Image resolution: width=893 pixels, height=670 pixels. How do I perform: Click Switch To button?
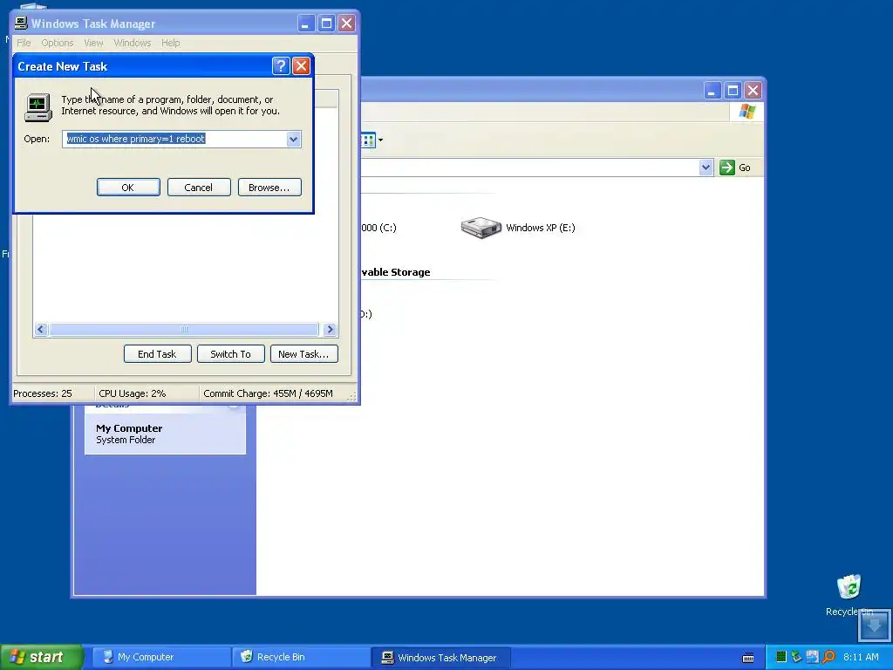(230, 354)
